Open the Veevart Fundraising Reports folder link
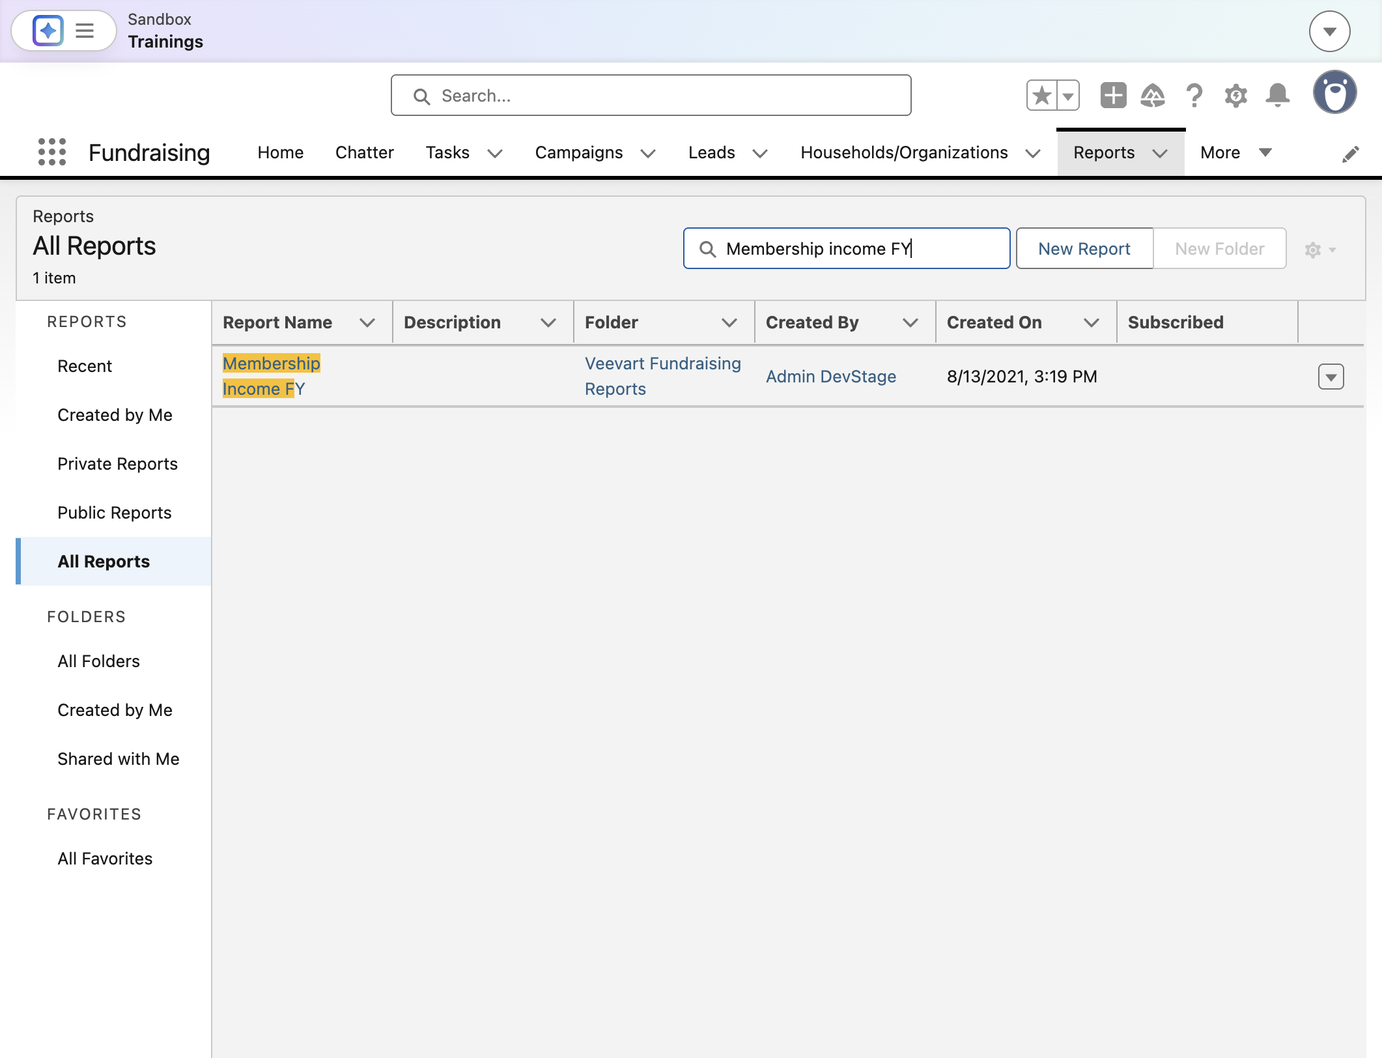Viewport: 1382px width, 1058px height. [662, 376]
